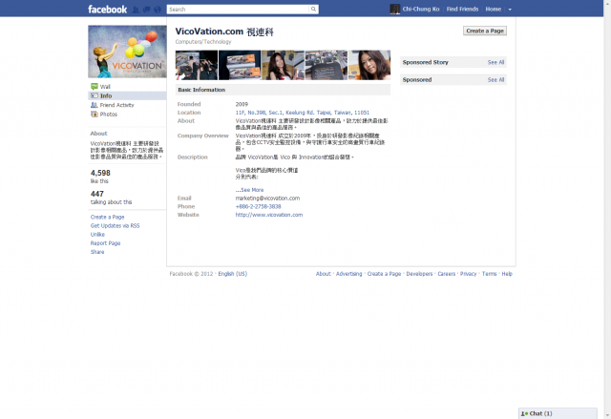Open the friend requests icon

[x=136, y=10]
